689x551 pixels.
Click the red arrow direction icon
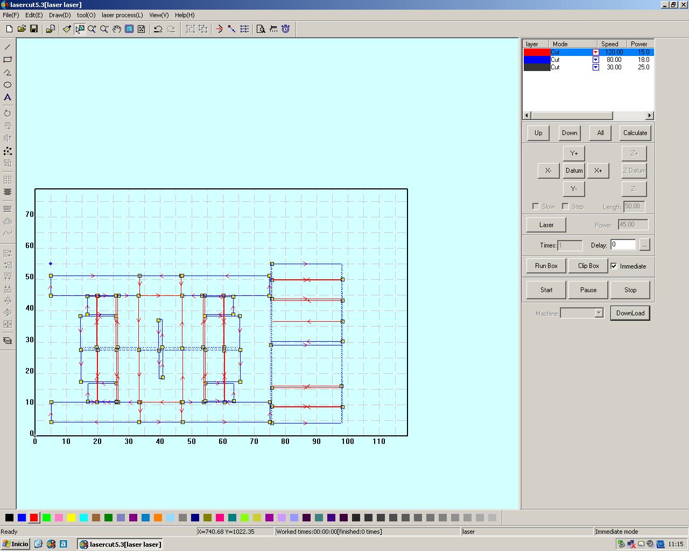pos(219,29)
